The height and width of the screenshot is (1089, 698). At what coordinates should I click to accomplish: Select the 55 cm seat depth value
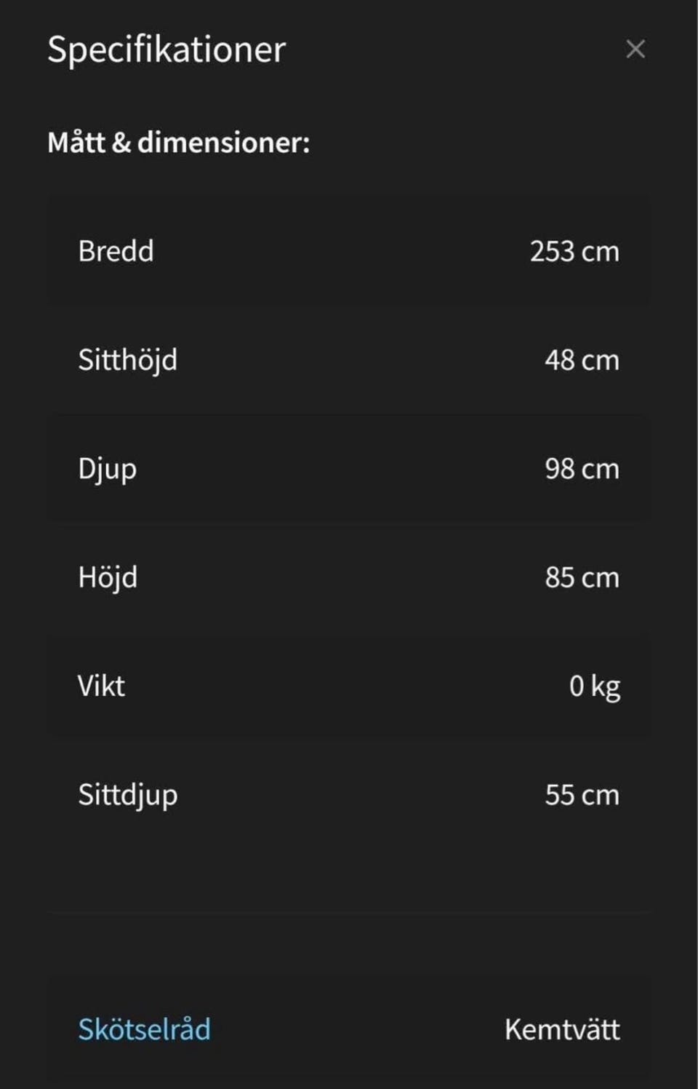[582, 794]
